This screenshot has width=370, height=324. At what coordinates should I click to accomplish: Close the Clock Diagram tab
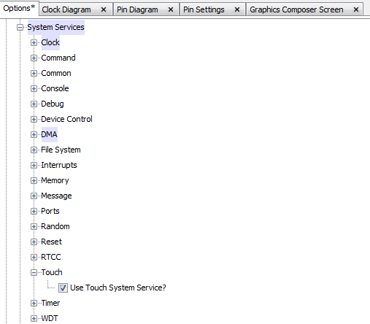pos(104,9)
